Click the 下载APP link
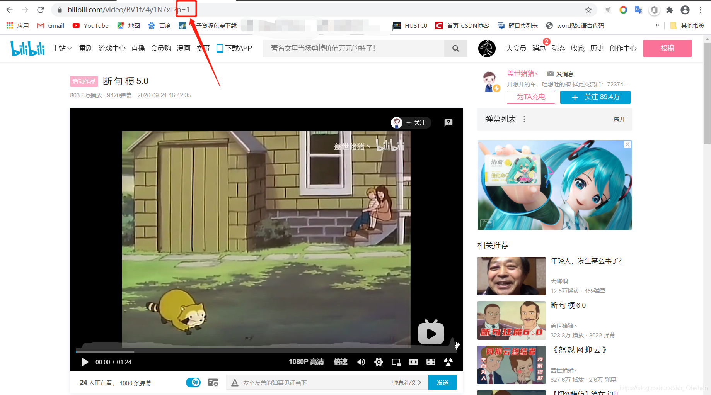The image size is (711, 395). click(x=234, y=48)
